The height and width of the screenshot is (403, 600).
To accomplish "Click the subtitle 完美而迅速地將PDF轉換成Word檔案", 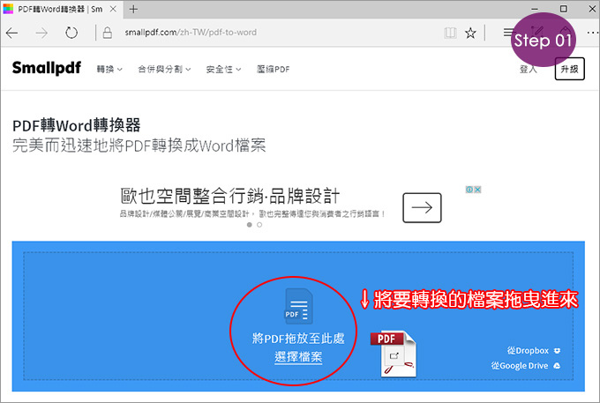I will [x=139, y=146].
